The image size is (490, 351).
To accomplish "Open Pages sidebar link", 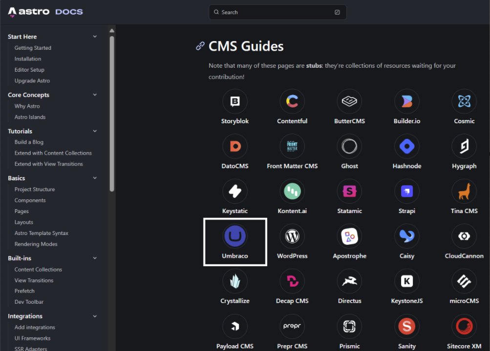I will click(x=21, y=211).
